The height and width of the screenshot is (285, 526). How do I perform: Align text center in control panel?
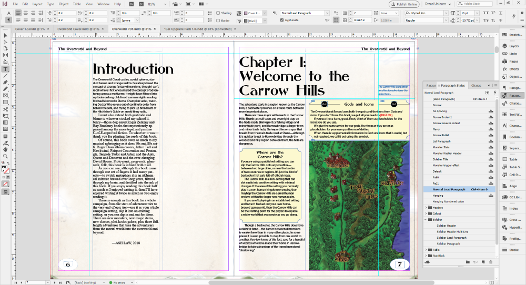[x=25, y=13]
